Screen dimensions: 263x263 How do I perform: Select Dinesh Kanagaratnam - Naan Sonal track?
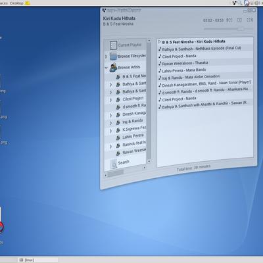(205, 84)
